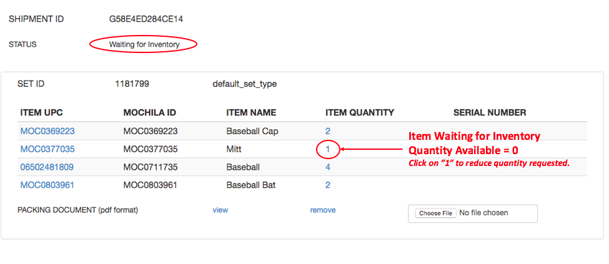
Task: View the packing document
Action: 220,210
